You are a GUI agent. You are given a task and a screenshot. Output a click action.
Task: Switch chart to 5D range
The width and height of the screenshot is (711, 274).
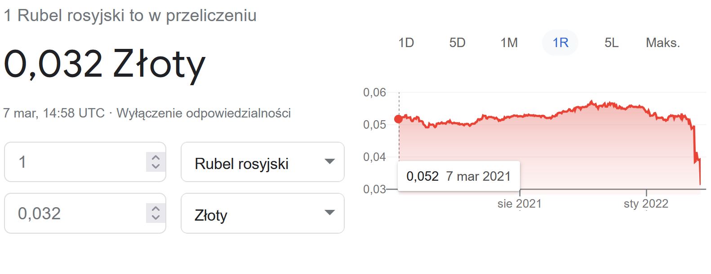coord(457,43)
